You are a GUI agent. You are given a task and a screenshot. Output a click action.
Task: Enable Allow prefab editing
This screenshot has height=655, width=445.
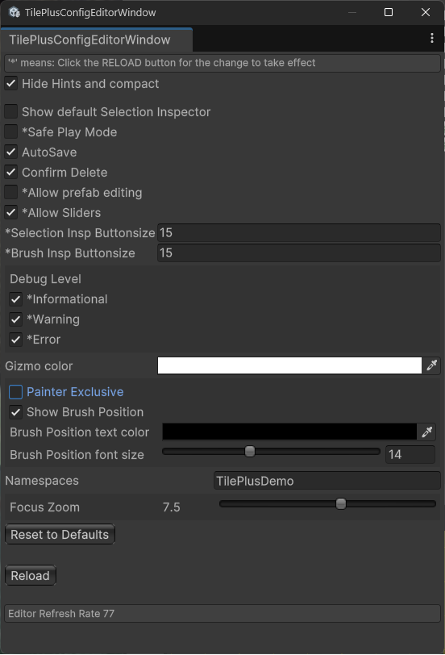coord(10,192)
